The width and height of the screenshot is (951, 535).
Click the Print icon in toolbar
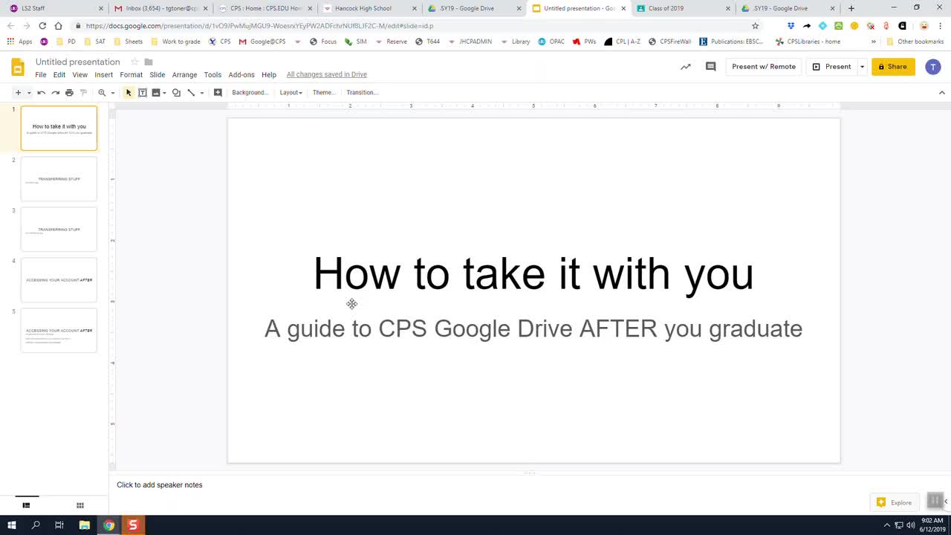click(69, 93)
